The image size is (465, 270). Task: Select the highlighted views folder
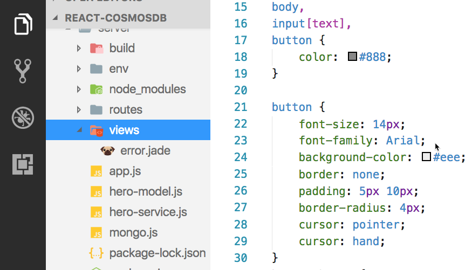point(128,130)
